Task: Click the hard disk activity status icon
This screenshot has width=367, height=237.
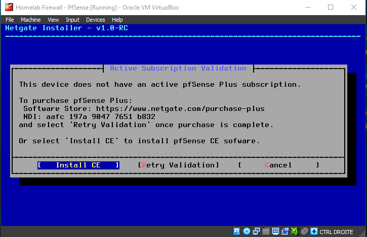Action: 236,231
